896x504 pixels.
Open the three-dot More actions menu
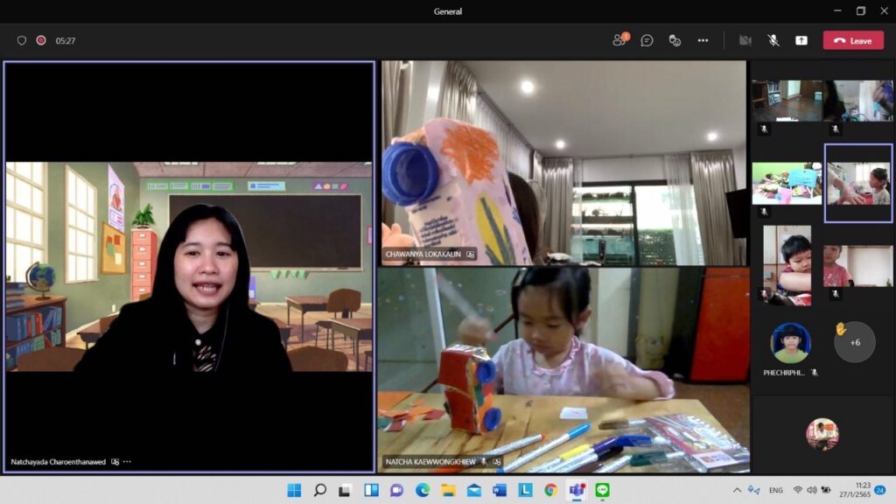tap(703, 40)
